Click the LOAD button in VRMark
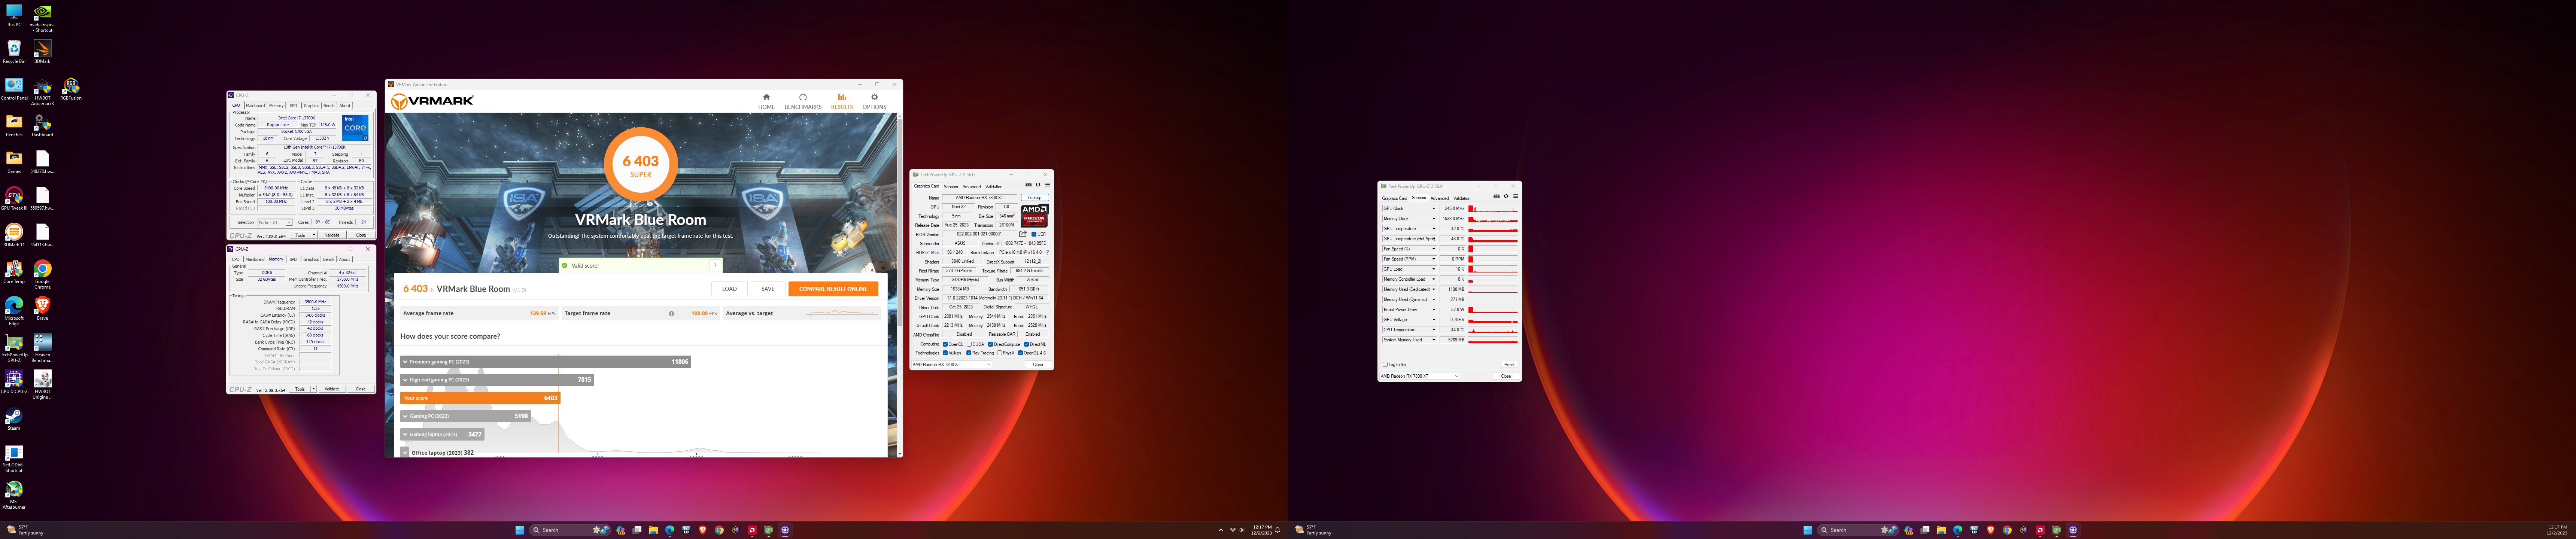Viewport: 2576px width, 539px height. [730, 289]
